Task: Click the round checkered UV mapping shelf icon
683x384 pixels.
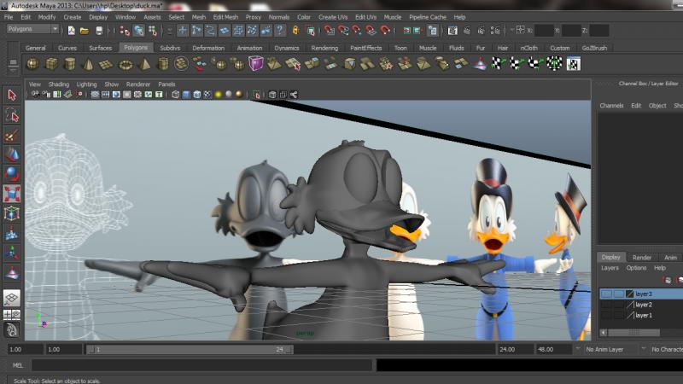Action: [x=554, y=63]
